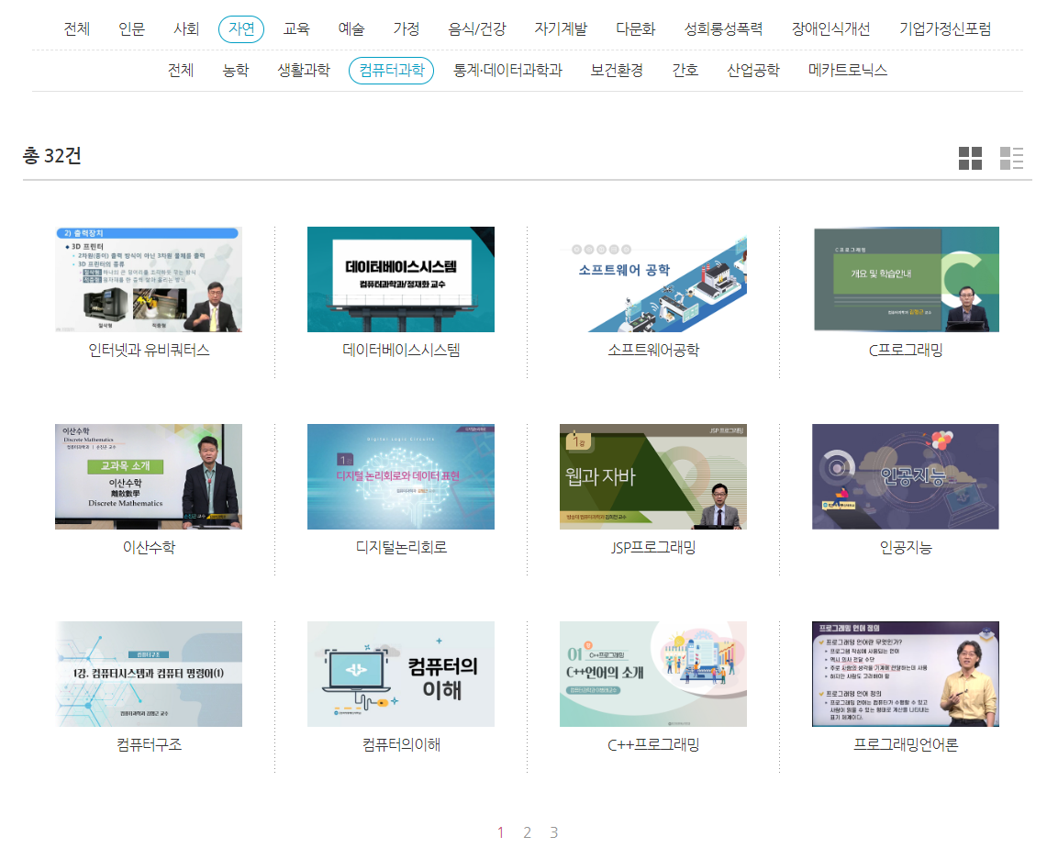Select the 농학 subcategory
Screen dimensions: 1047x848
pyautogui.click(x=236, y=70)
